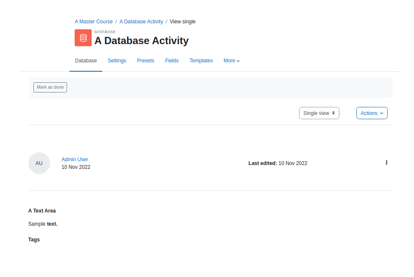Go to the Presets tab
This screenshot has height=277, width=414.
click(x=145, y=61)
